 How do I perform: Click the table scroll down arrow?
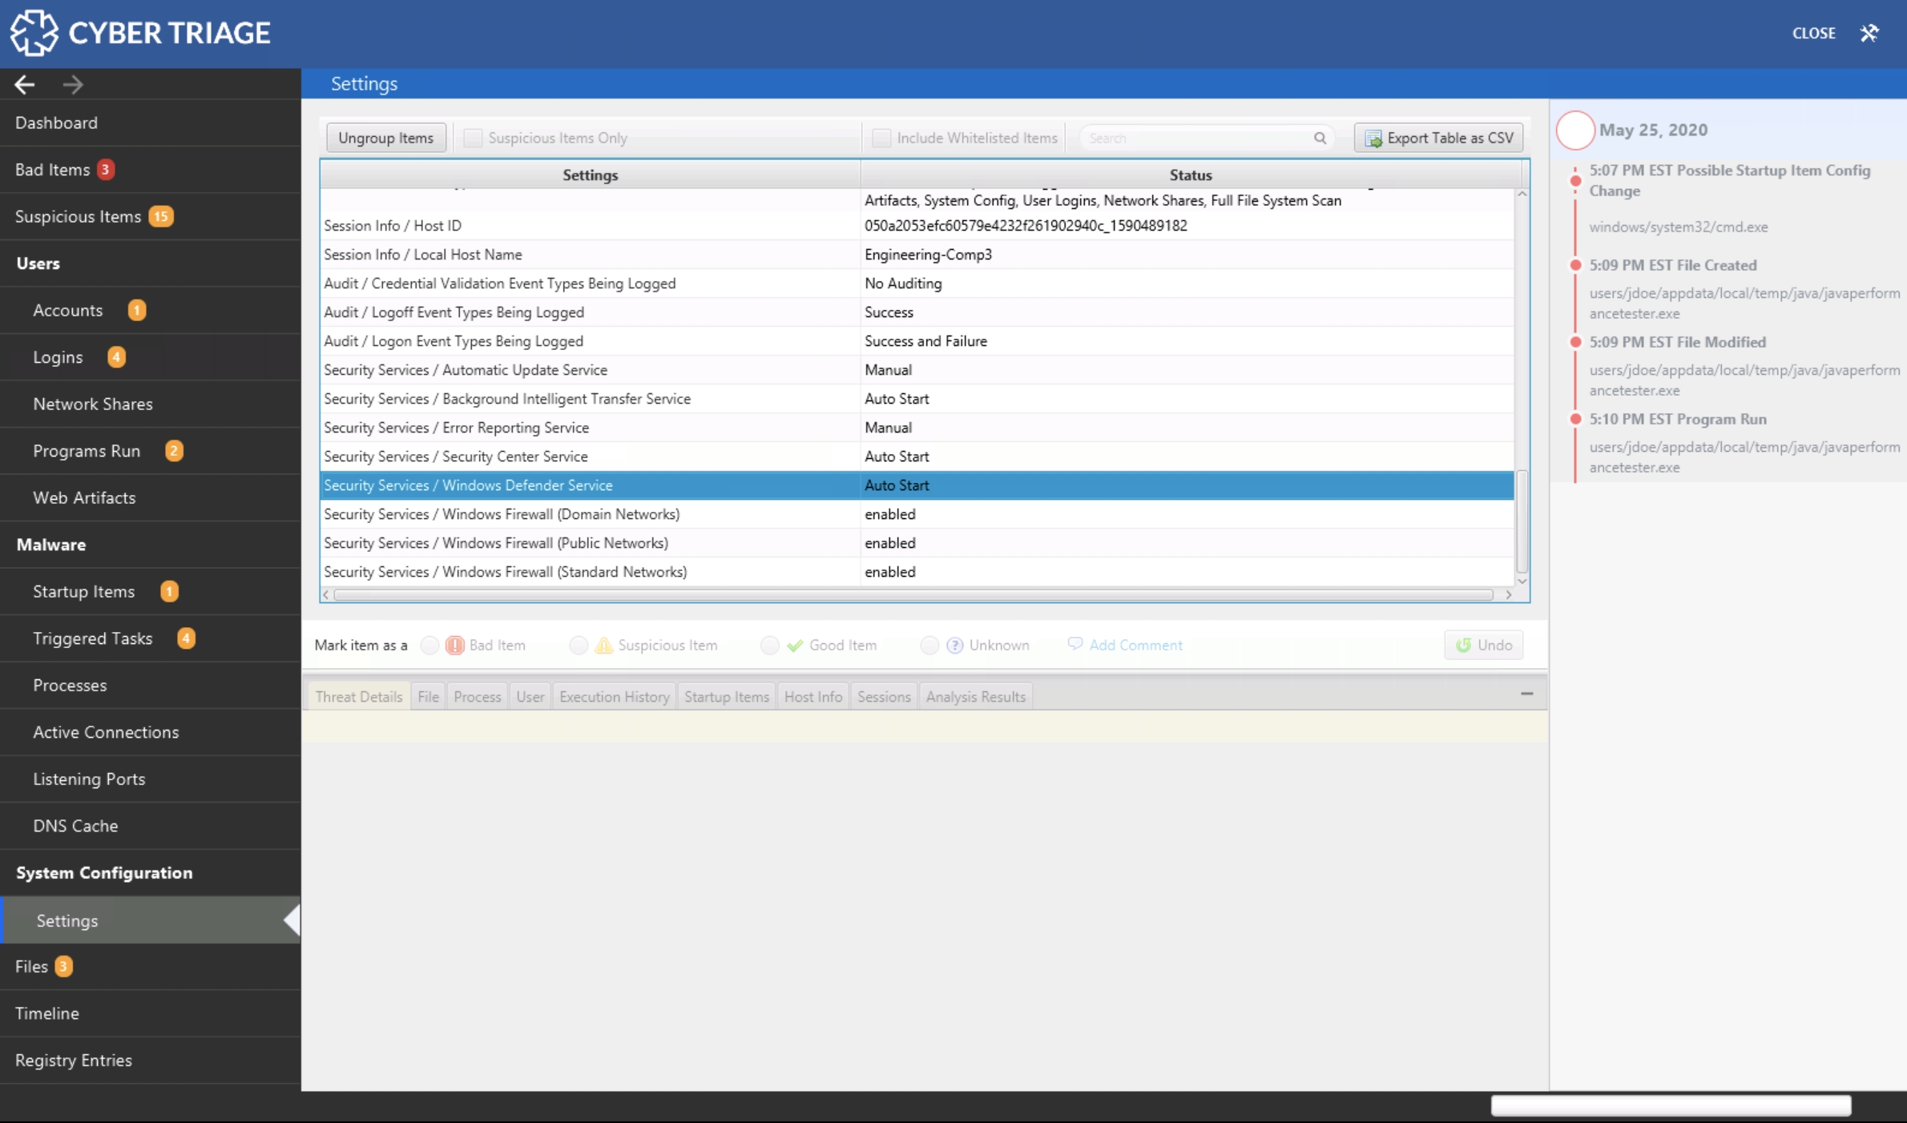[1522, 582]
